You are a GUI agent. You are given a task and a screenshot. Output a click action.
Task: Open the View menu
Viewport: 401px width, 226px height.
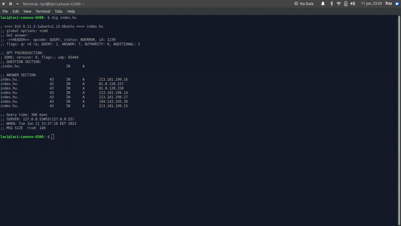(x=27, y=11)
